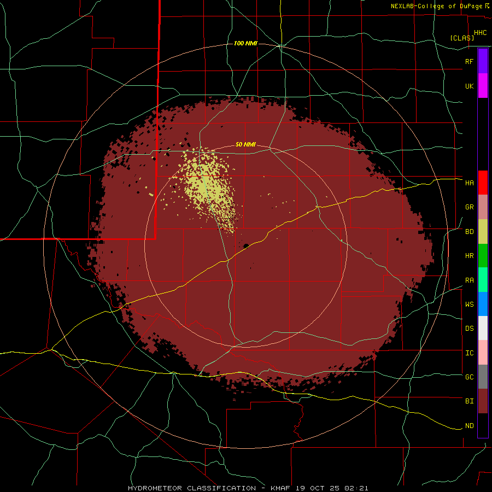Image resolution: width=492 pixels, height=492 pixels.
Task: Click the DS white legend swatch
Action: (x=483, y=328)
